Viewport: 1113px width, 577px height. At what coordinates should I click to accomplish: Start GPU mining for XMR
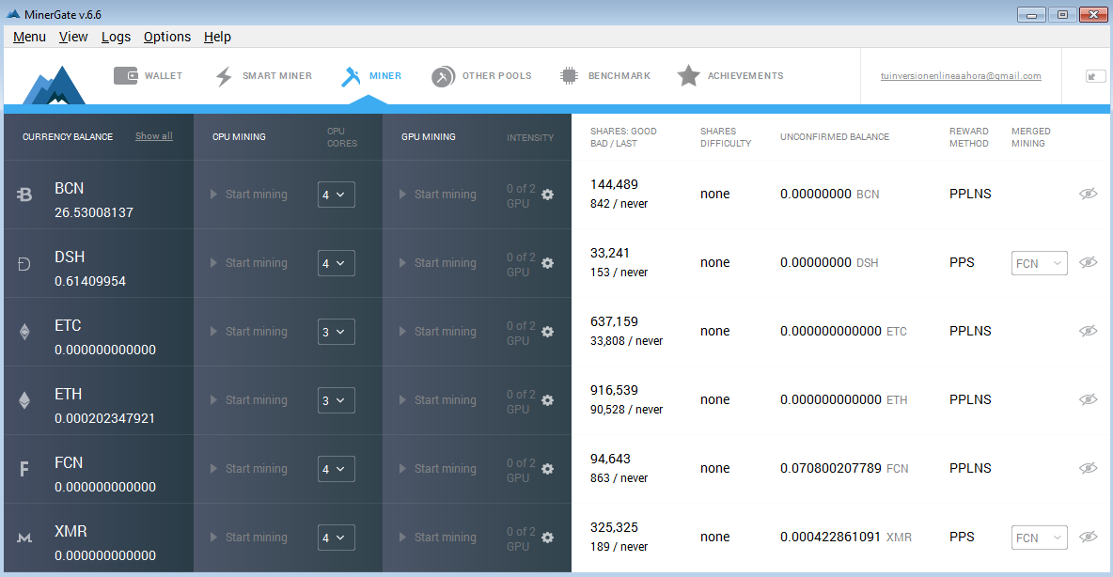click(x=438, y=538)
